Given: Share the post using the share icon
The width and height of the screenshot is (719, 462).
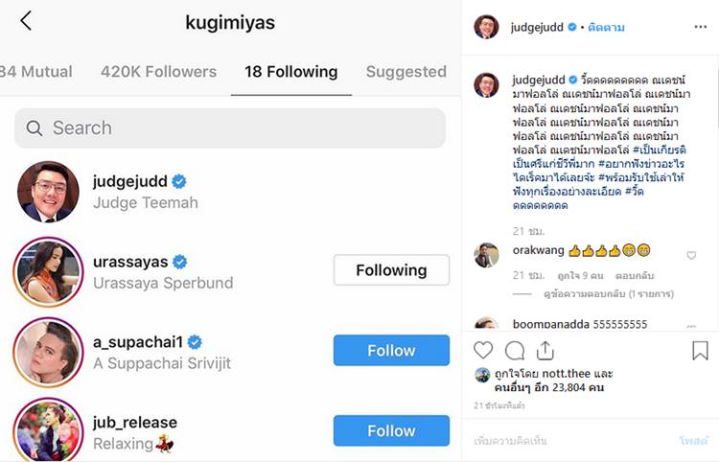Looking at the screenshot, I should (x=545, y=350).
